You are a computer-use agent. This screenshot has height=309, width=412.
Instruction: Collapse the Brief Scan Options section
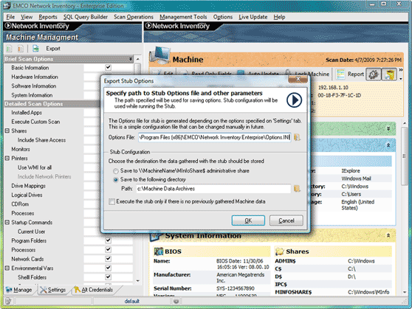(x=131, y=59)
